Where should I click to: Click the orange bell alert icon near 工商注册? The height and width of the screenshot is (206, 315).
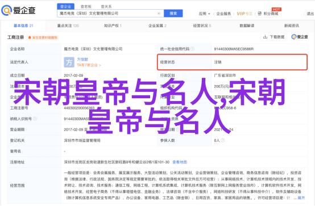point(30,37)
